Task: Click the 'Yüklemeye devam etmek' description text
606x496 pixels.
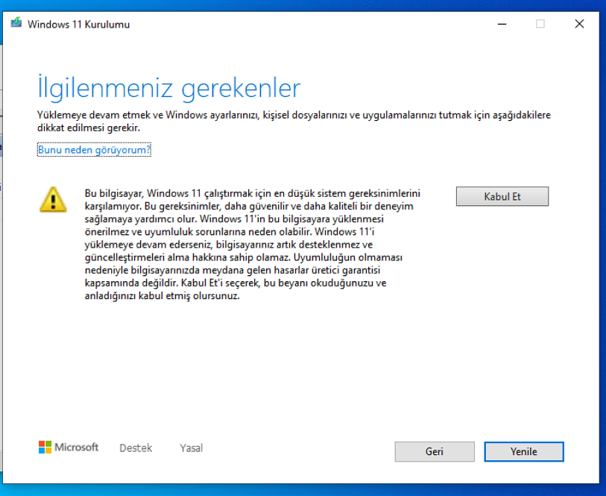Action: [294, 121]
